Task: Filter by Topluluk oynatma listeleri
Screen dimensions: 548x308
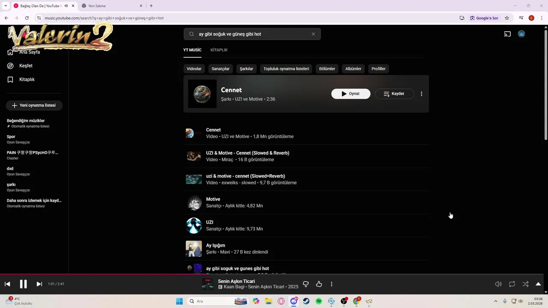Action: (286, 69)
